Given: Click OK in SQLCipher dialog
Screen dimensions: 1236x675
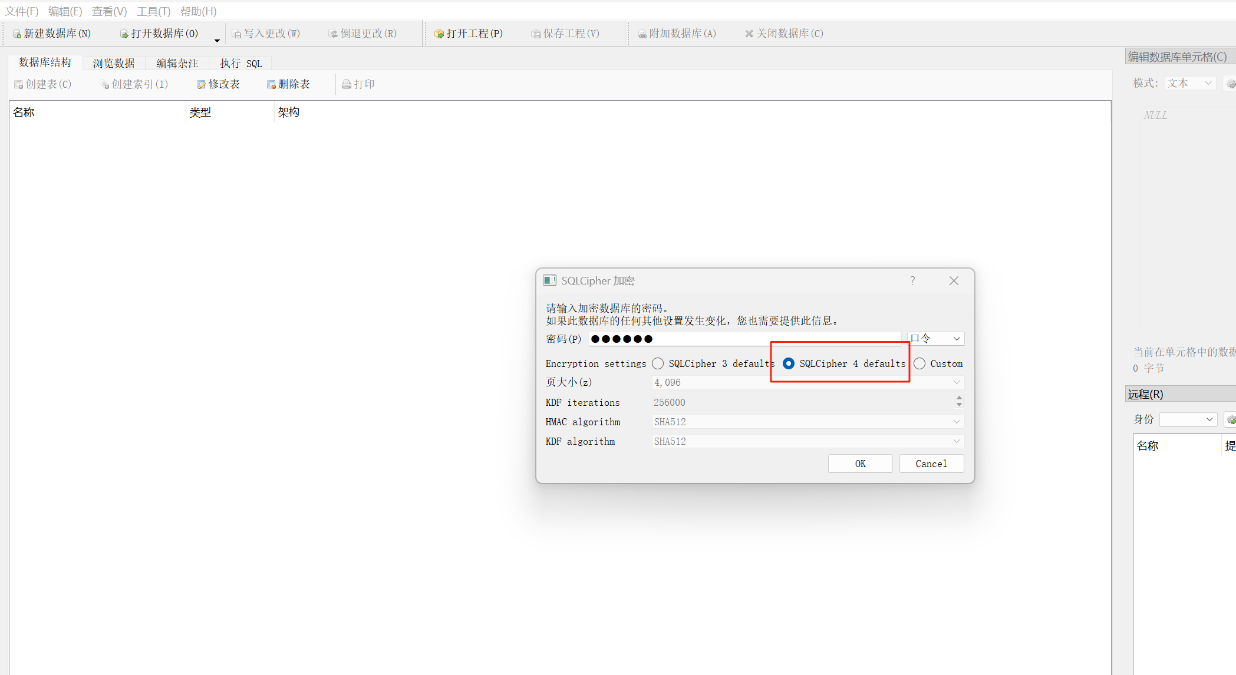Looking at the screenshot, I should coord(860,464).
